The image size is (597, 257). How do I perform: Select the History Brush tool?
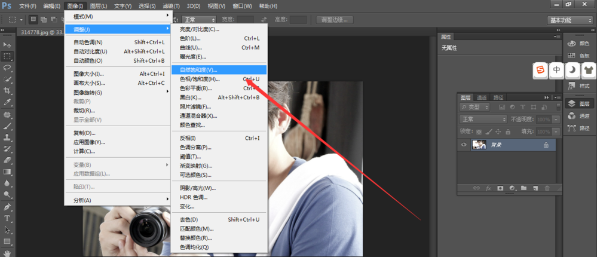7,149
